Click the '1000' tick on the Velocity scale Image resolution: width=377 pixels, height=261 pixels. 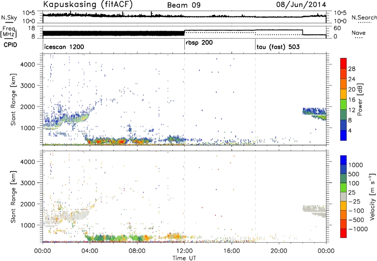(355, 165)
